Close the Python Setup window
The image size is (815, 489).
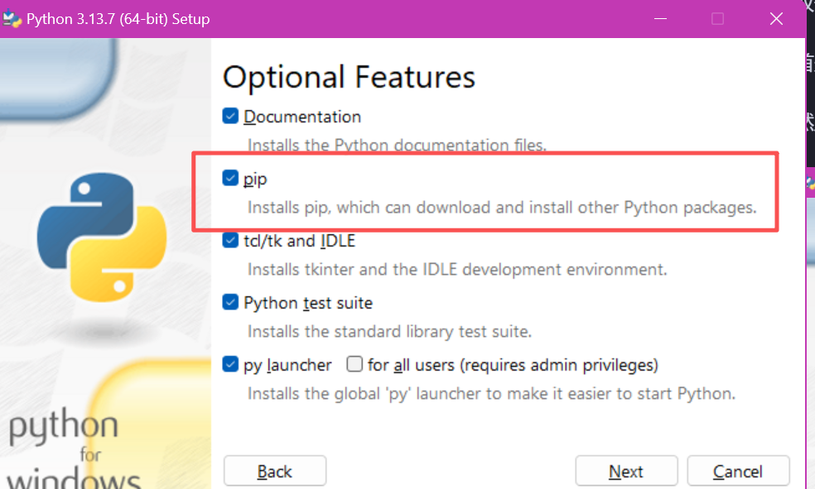tap(776, 18)
